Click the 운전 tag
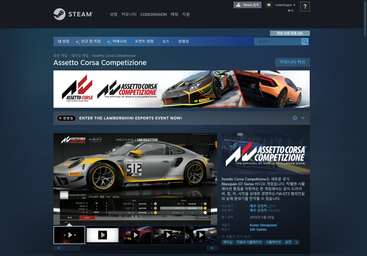367x256 pixels. tap(288, 242)
